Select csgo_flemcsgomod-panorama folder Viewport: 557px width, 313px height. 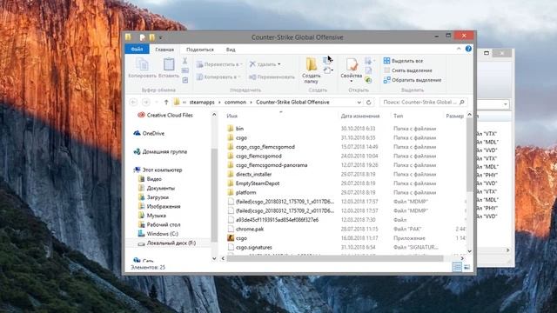tap(267, 165)
